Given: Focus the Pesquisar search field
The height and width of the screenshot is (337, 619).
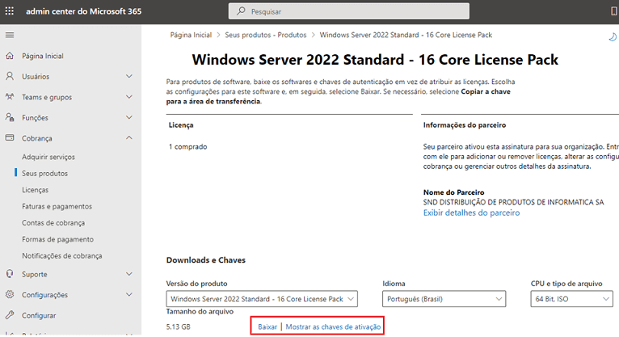Looking at the screenshot, I should point(349,11).
